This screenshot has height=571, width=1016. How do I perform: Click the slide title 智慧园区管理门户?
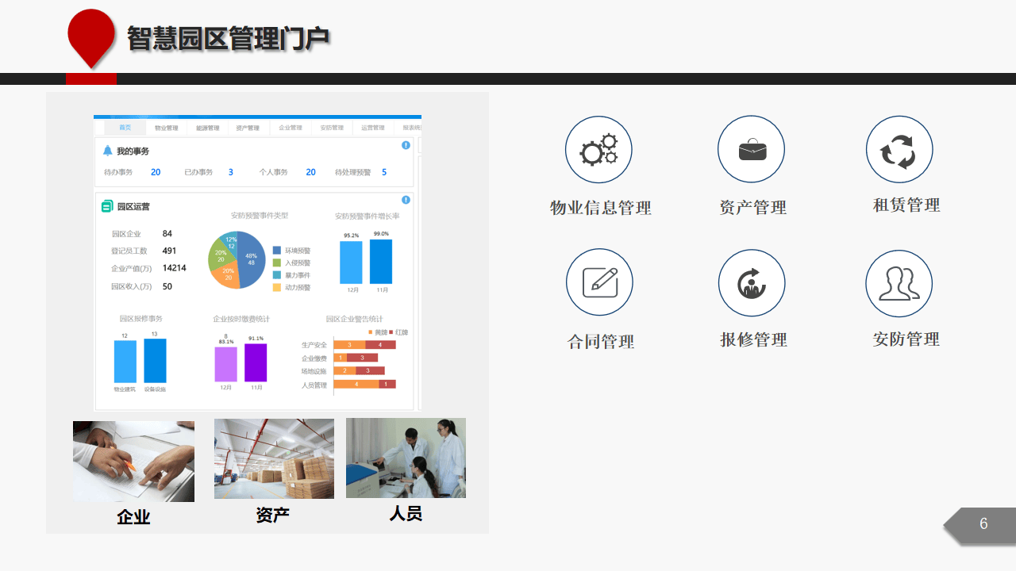pyautogui.click(x=229, y=37)
